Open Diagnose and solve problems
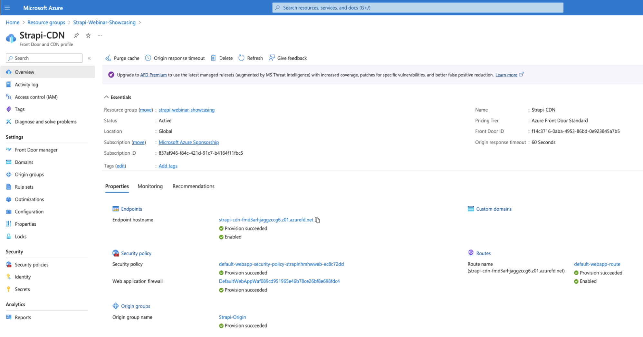643x337 pixels. [x=46, y=122]
